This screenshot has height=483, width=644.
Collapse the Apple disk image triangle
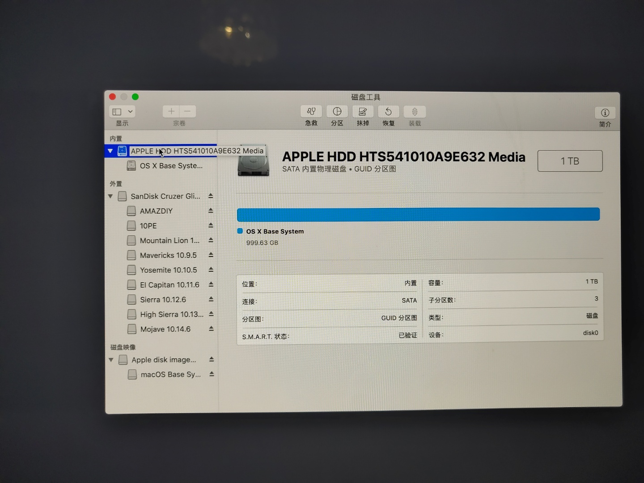[111, 360]
